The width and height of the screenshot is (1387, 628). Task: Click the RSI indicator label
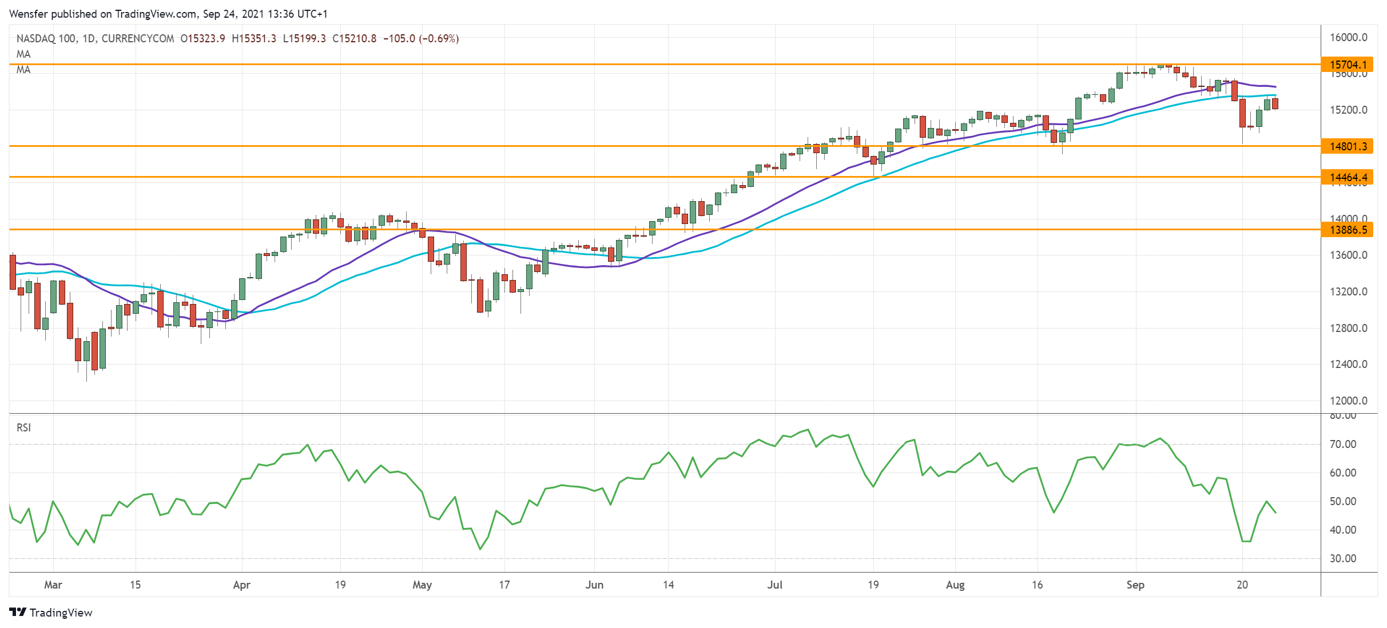pos(23,427)
